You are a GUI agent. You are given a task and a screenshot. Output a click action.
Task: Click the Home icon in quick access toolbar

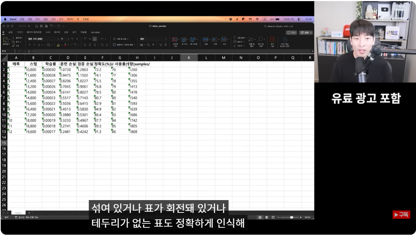tap(36, 26)
